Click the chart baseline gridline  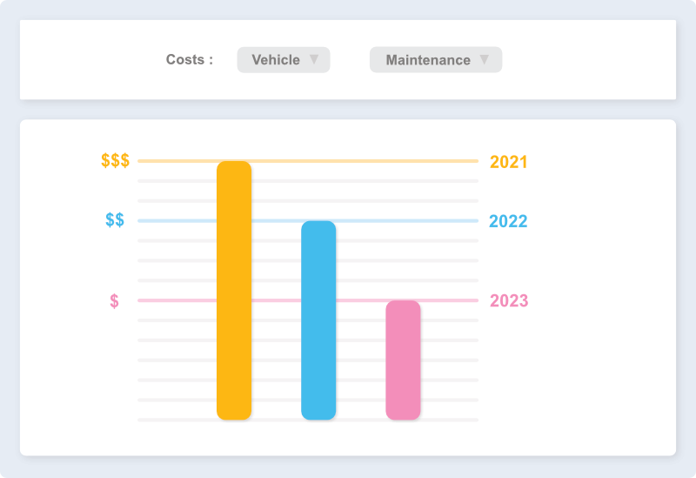pyautogui.click(x=174, y=420)
